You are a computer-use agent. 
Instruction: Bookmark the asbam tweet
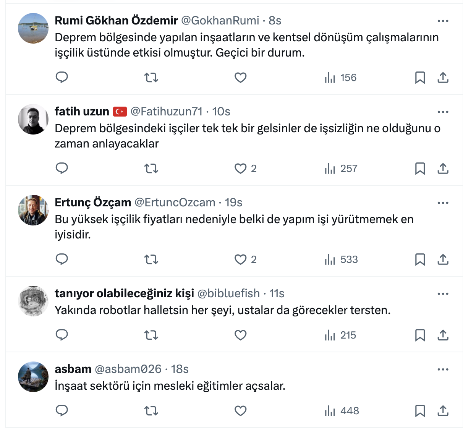point(420,411)
